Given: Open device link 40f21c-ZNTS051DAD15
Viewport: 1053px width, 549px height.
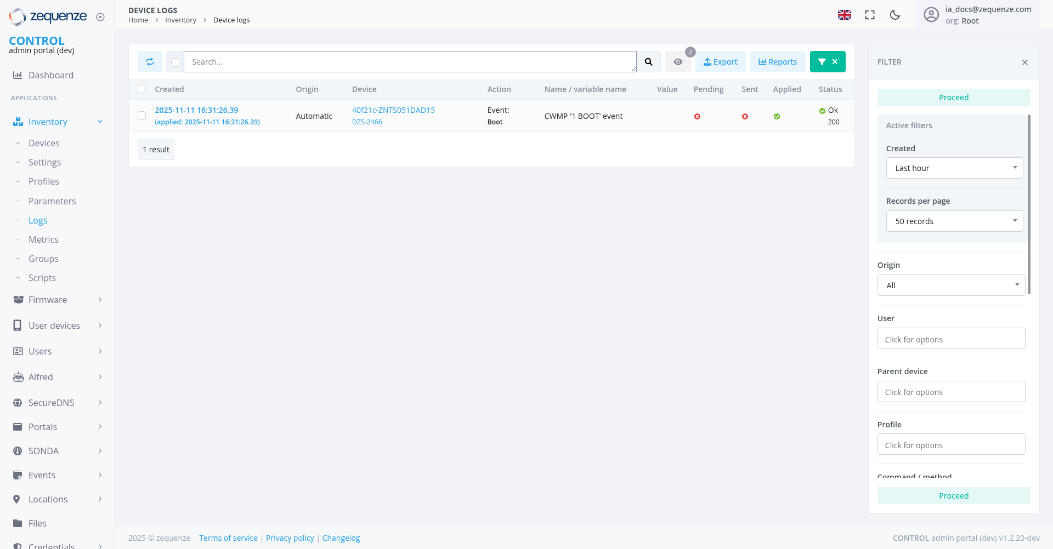Looking at the screenshot, I should [x=393, y=110].
